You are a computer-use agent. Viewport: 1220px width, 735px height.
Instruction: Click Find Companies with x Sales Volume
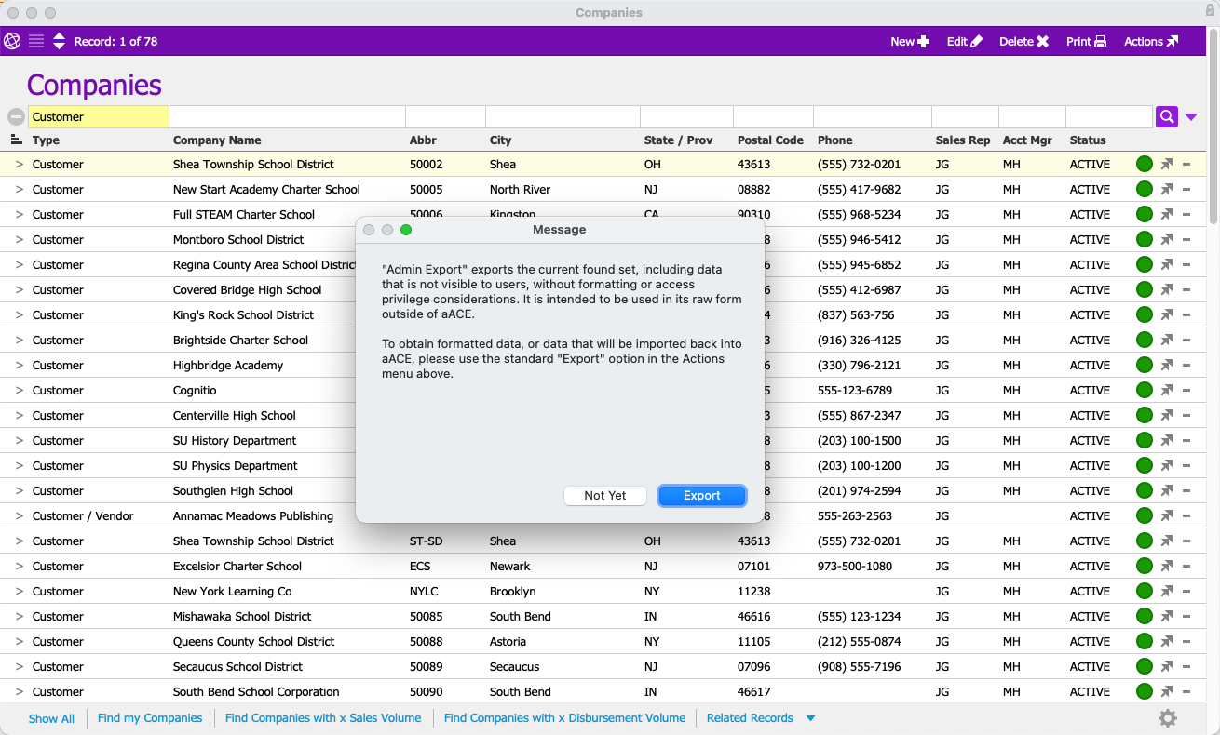pos(323,718)
